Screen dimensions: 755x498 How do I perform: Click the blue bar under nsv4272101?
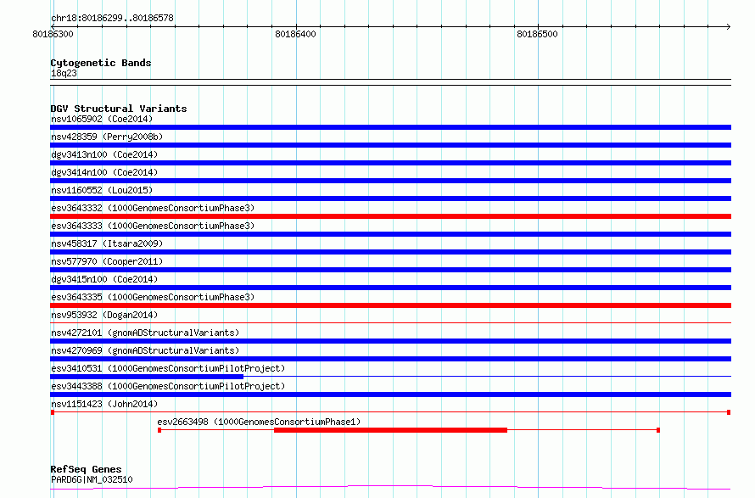[390, 341]
